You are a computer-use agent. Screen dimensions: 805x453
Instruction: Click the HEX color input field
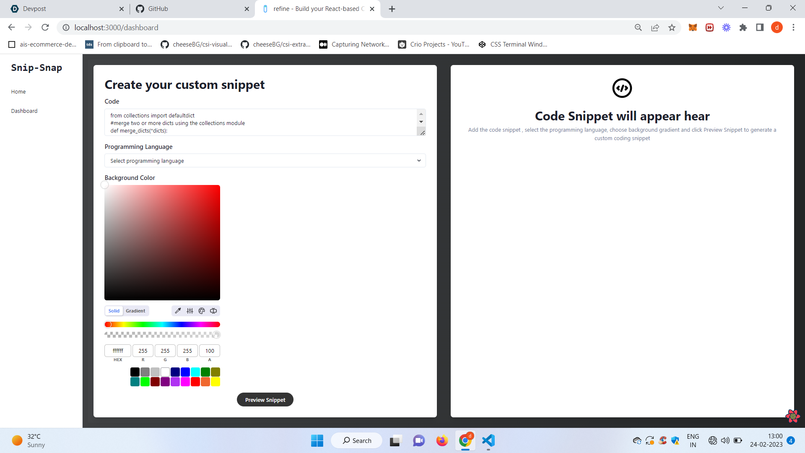pyautogui.click(x=118, y=351)
